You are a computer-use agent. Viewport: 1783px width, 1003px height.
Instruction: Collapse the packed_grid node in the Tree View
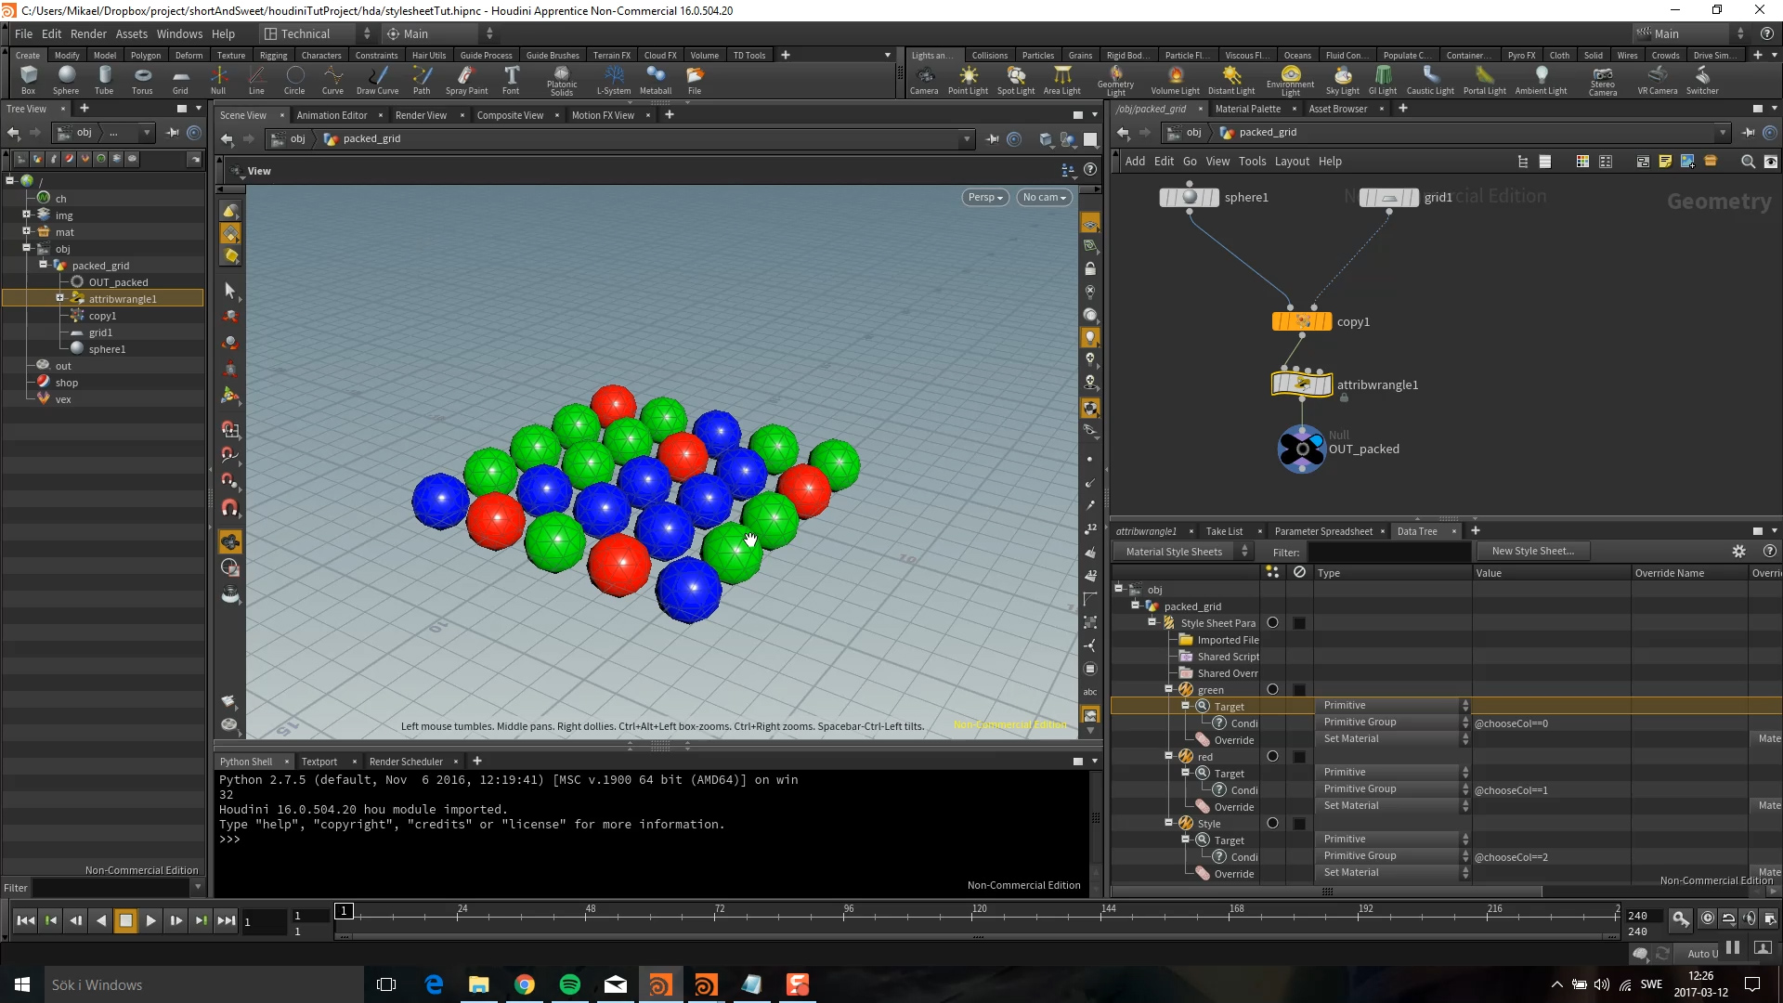tap(43, 265)
